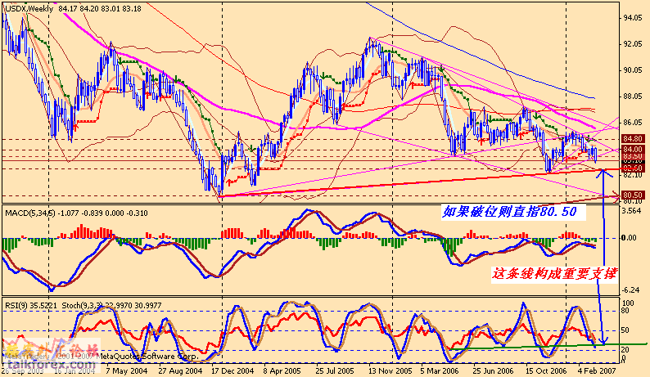Click the RSI(9) 35.5221 indicator label

(31, 306)
